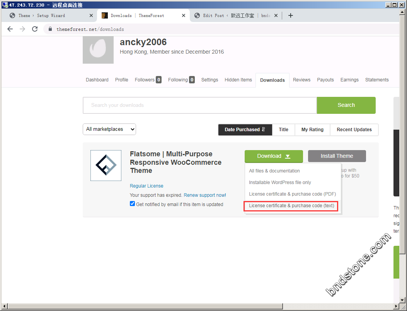407x311 pixels.
Task: Click the Install Theme button
Action: 337,156
